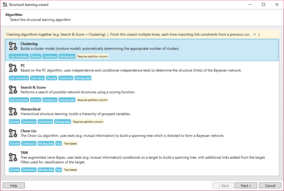This screenshot has height=191, width=284.
Task: Click Tree-based tag under TAN
Action: click(x=70, y=170)
